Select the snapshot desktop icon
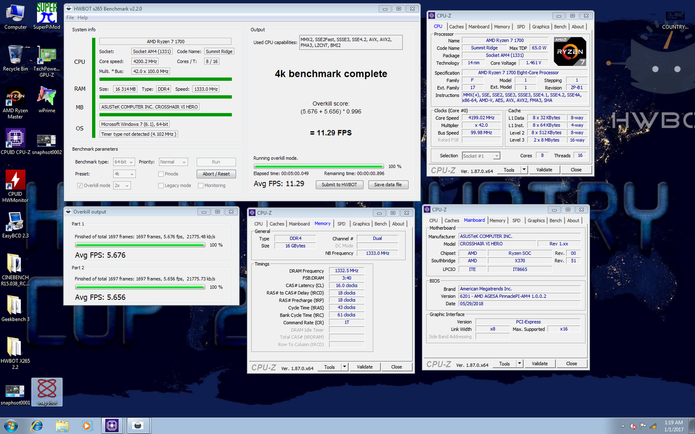The height and width of the screenshot is (434, 695). [47, 392]
